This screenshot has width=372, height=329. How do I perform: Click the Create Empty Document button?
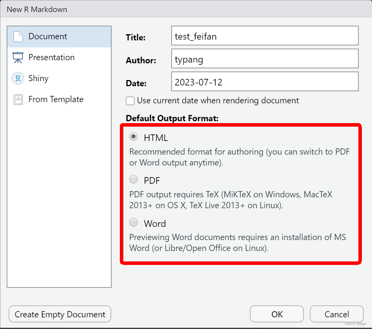pyautogui.click(x=60, y=314)
